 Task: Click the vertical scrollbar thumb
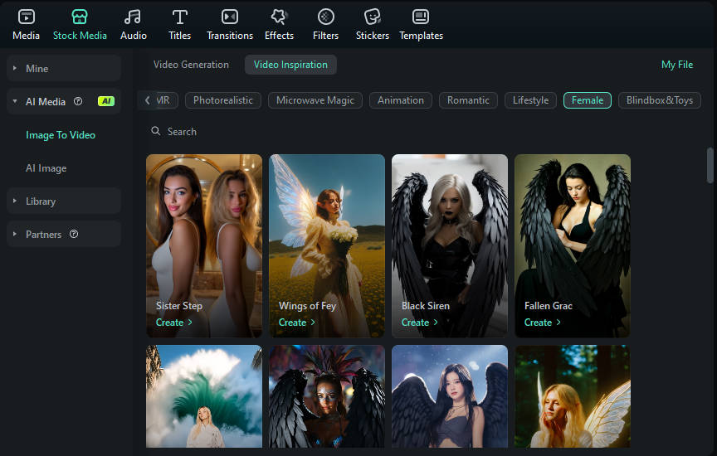point(710,165)
